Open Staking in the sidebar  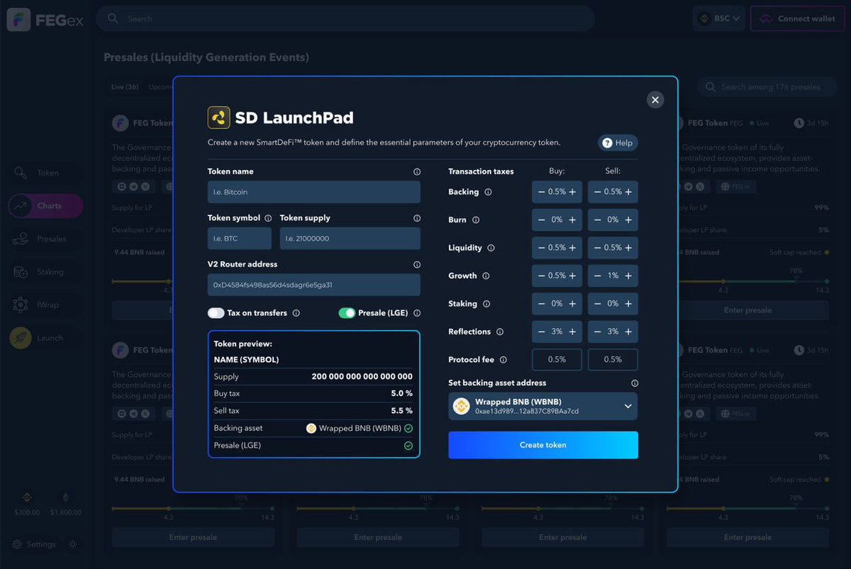coord(46,272)
